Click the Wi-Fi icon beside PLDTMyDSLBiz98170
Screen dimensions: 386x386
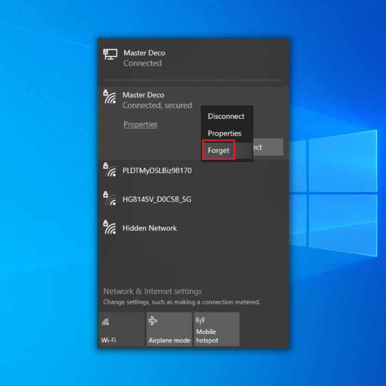[110, 170]
